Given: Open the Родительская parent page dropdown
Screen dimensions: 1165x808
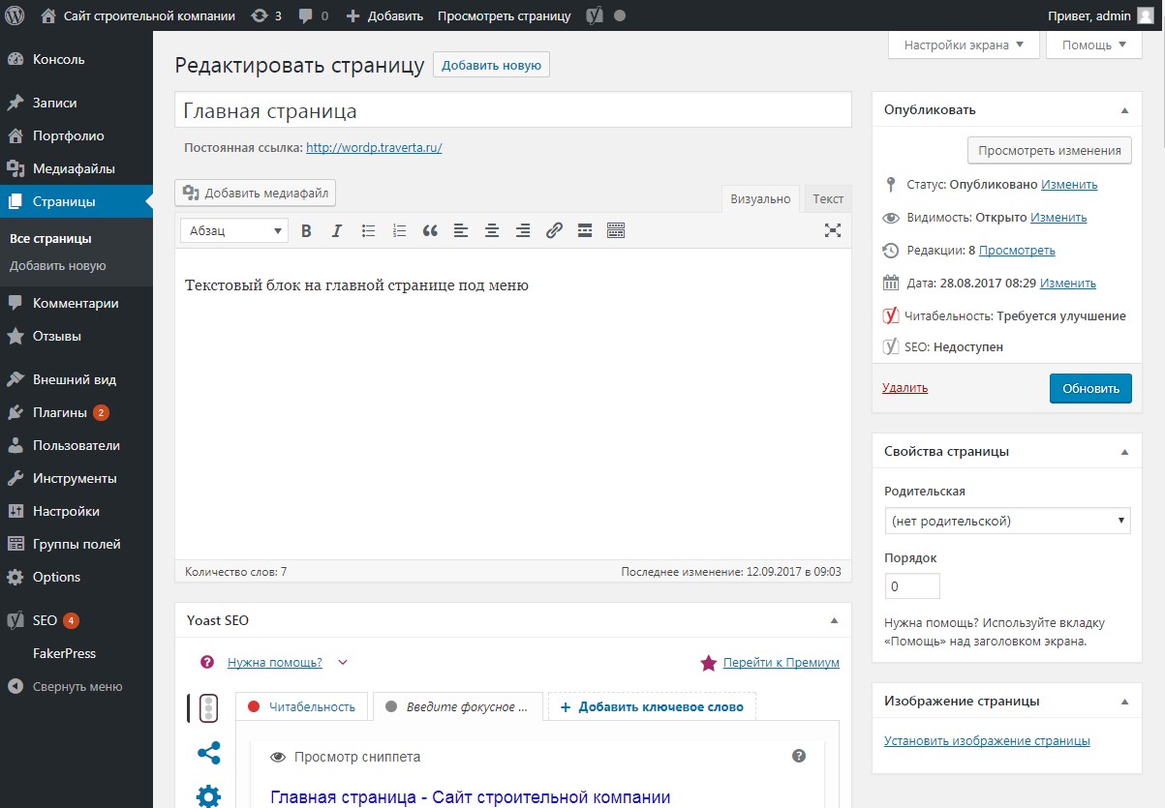Looking at the screenshot, I should (1007, 521).
